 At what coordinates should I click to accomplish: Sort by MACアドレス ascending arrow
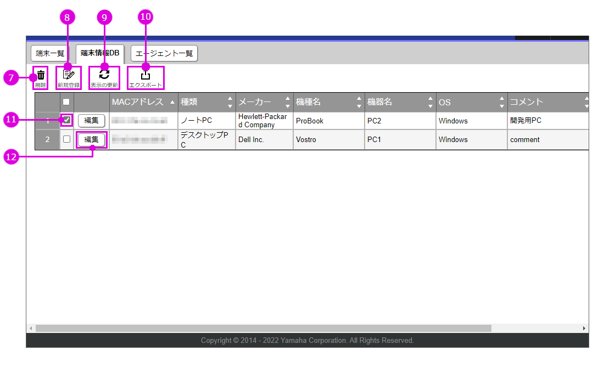(171, 101)
